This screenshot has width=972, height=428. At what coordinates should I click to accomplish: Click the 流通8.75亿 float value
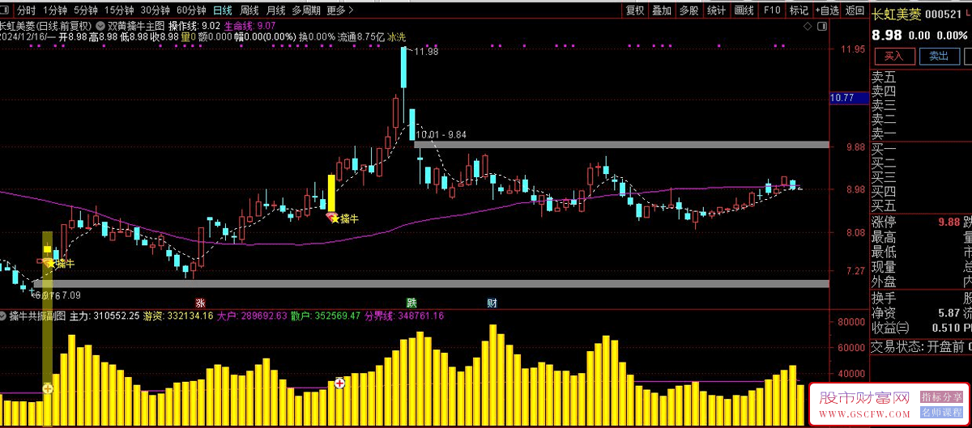(361, 37)
